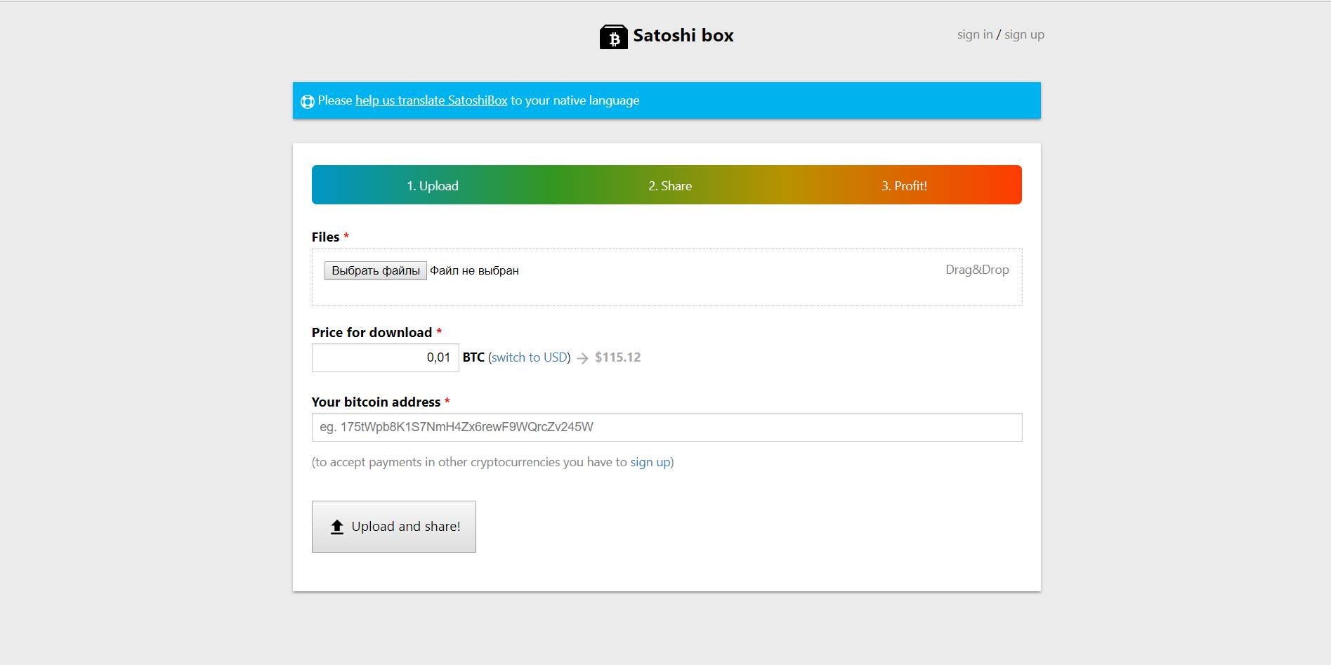Click the BTC currency label
This screenshot has height=665, width=1331.
(x=473, y=357)
